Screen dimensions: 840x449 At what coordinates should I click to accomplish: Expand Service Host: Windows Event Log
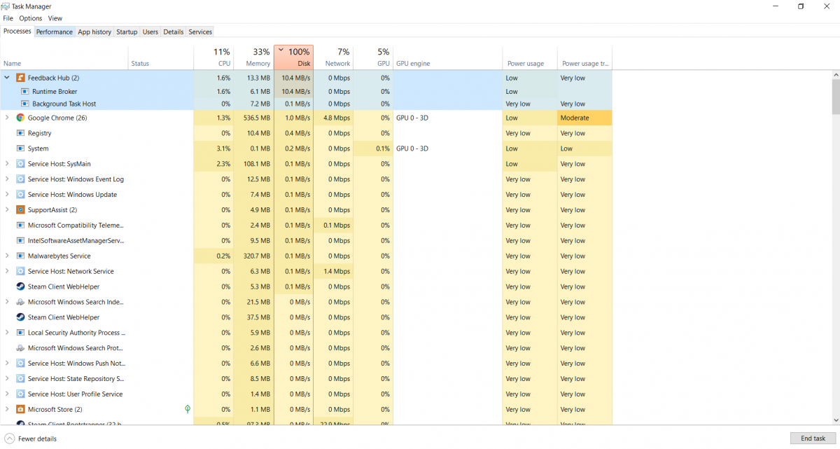coord(7,179)
